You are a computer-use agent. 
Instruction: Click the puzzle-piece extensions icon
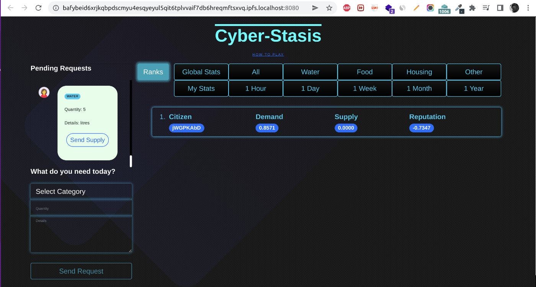pos(472,8)
